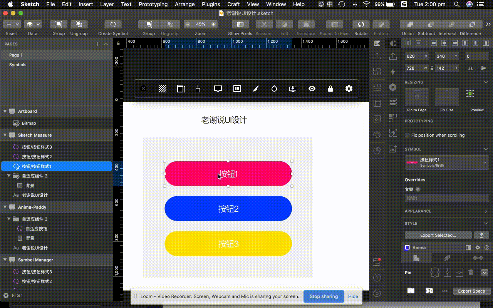Edit the 文案 override text field
The height and width of the screenshot is (308, 493).
447,198
